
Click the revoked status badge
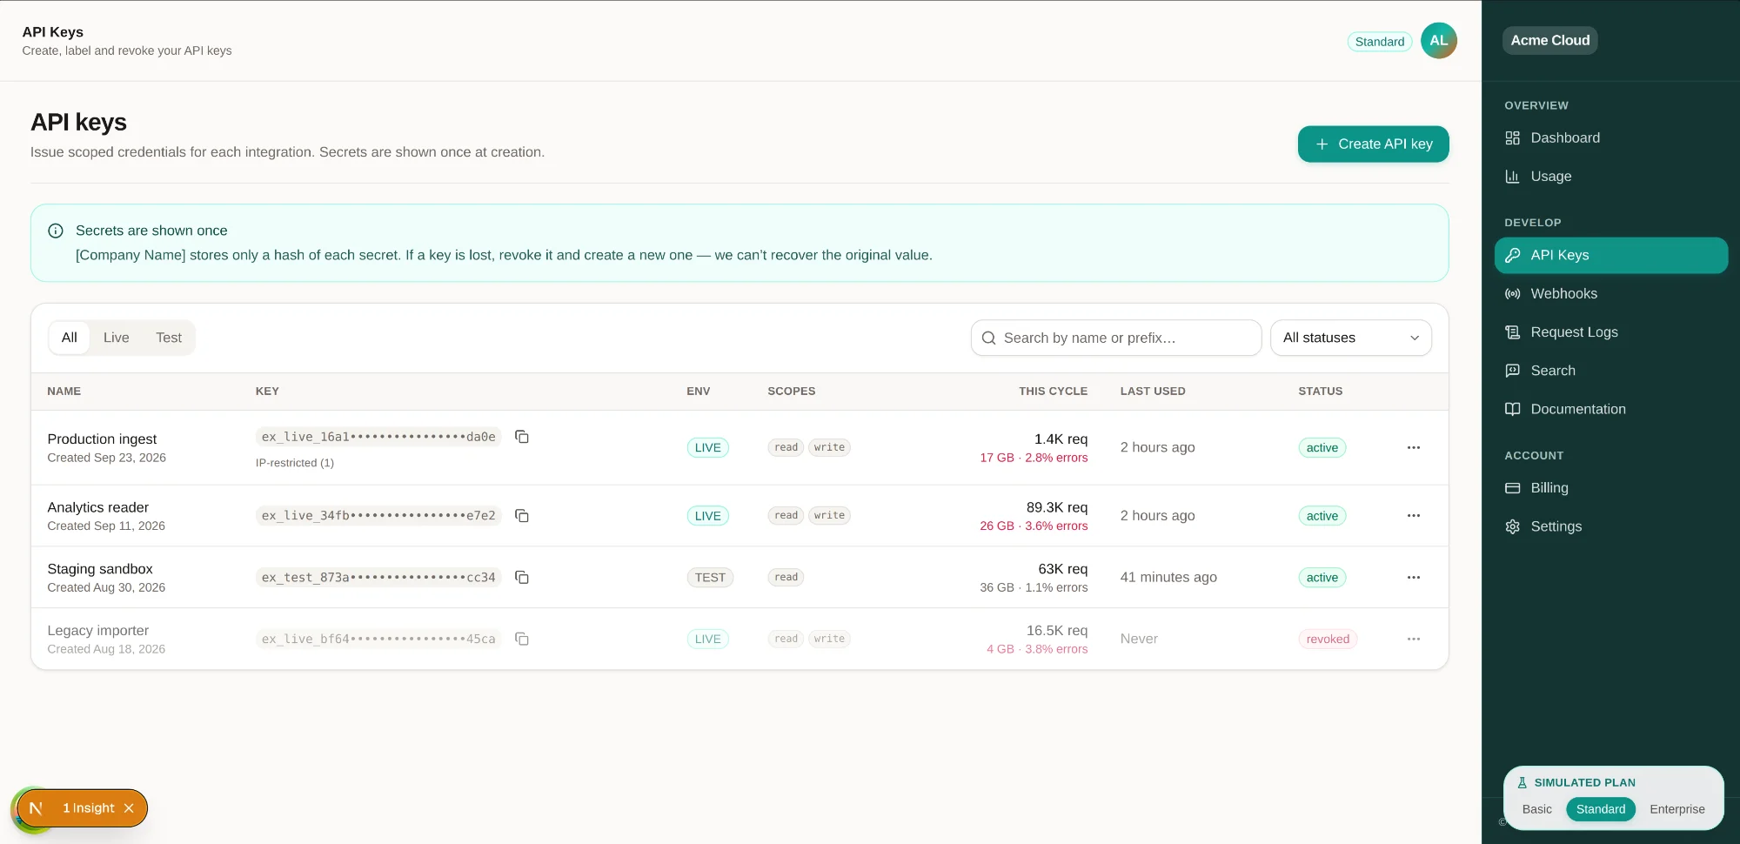tap(1328, 640)
